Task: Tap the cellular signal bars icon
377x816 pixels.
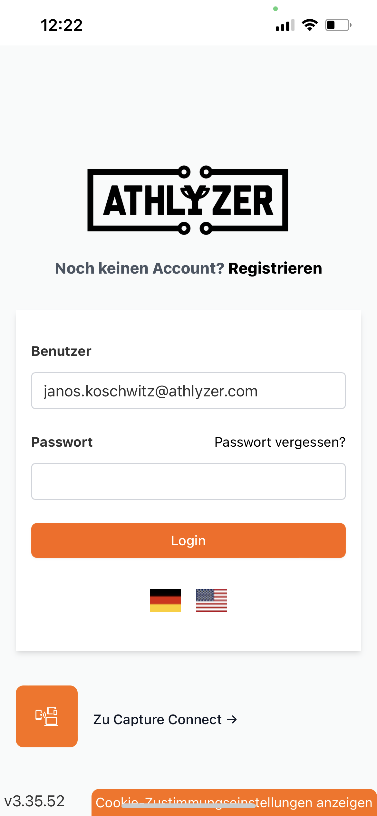Action: (285, 25)
